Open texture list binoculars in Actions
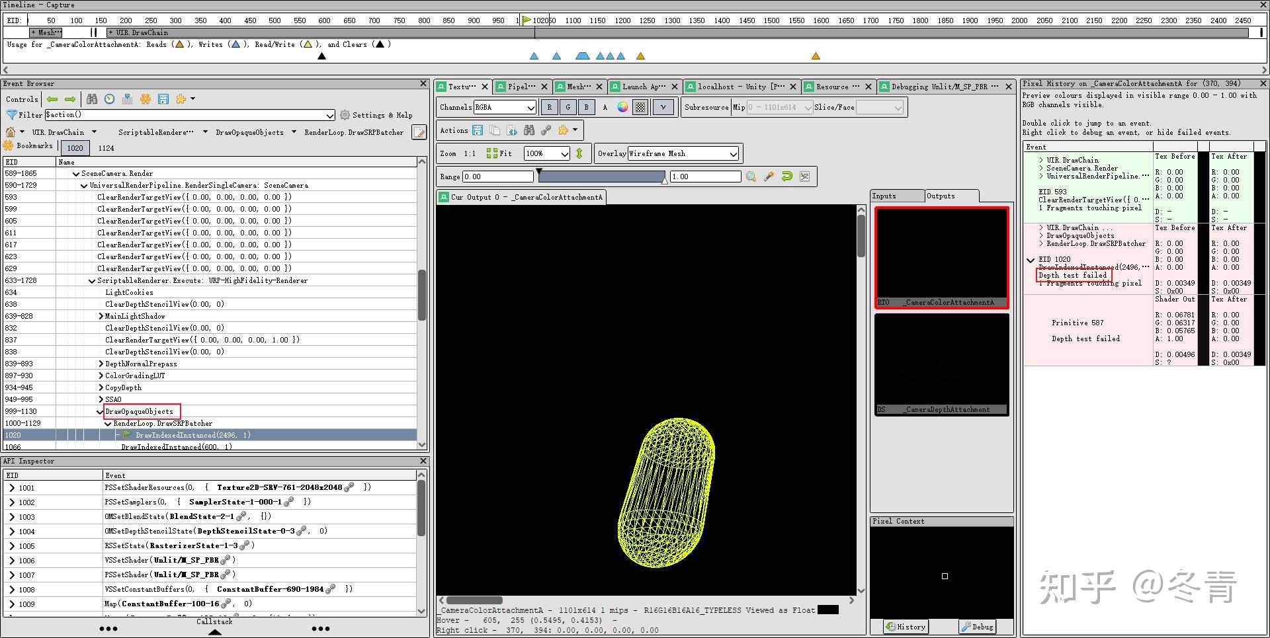 (x=529, y=130)
